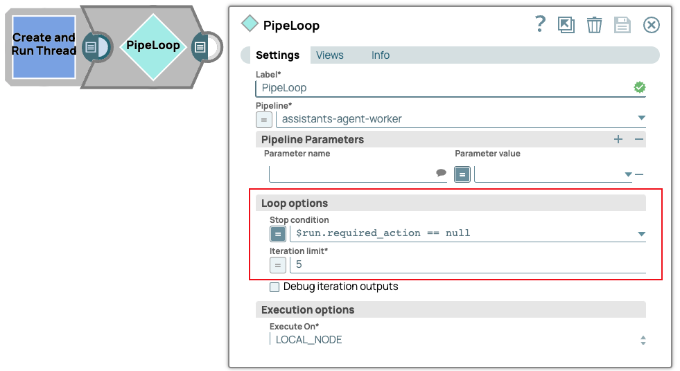680x371 pixels.
Task: Close the PipeLoop settings dialog
Action: [x=651, y=26]
